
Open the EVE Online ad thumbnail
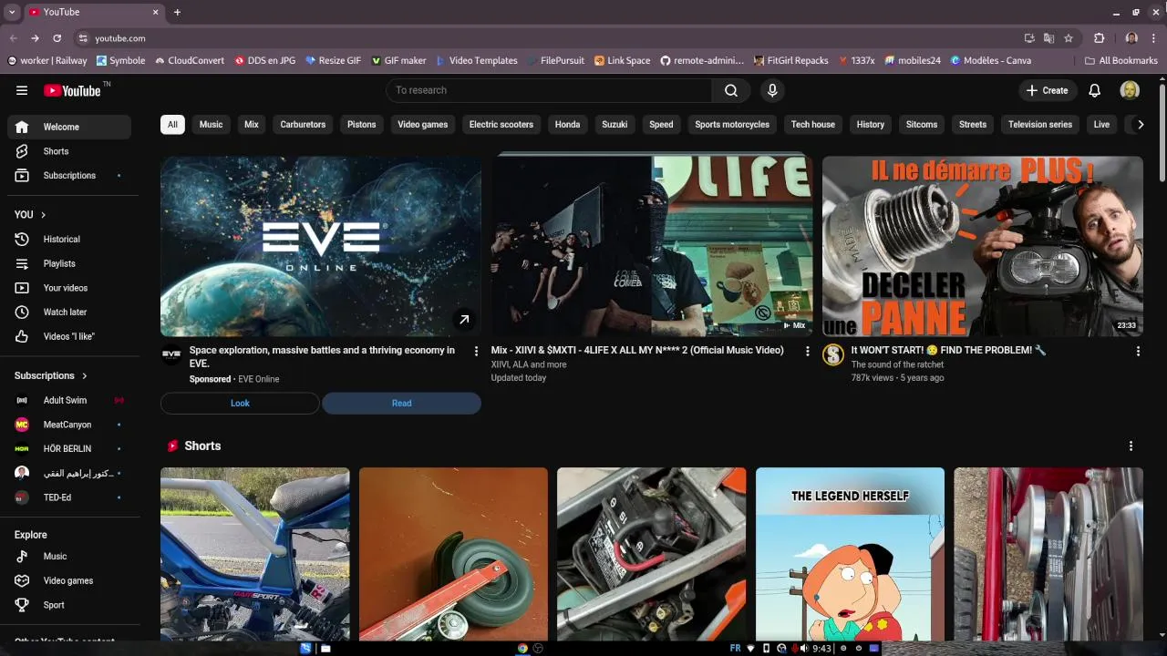tap(321, 246)
